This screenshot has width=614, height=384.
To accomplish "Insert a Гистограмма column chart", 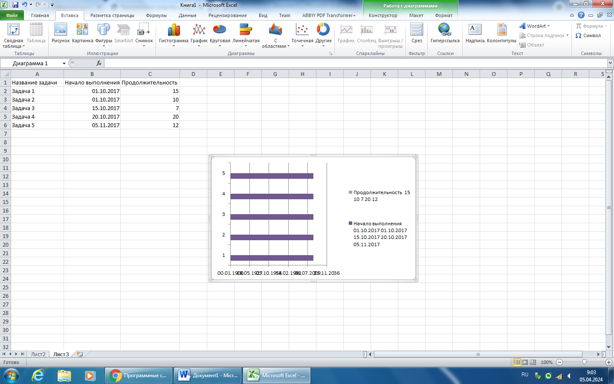I will (x=174, y=35).
